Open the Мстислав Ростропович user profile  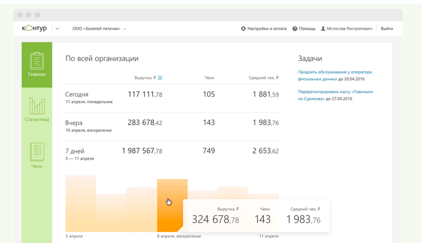pos(347,28)
